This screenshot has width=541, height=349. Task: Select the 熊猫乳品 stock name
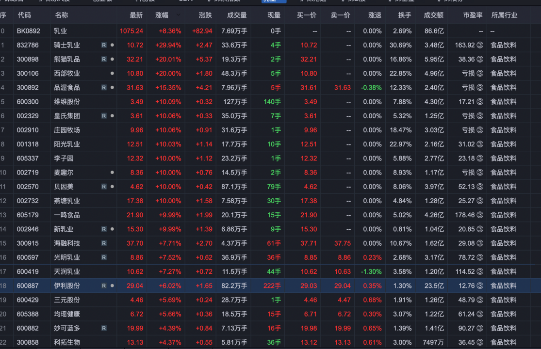pos(67,59)
